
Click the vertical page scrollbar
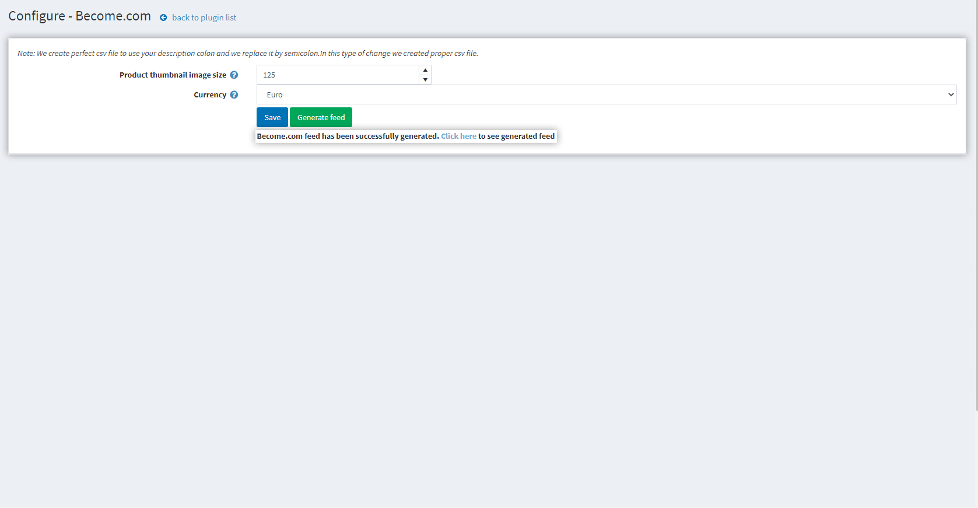point(976,205)
